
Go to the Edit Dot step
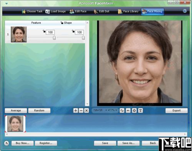(x=101, y=12)
